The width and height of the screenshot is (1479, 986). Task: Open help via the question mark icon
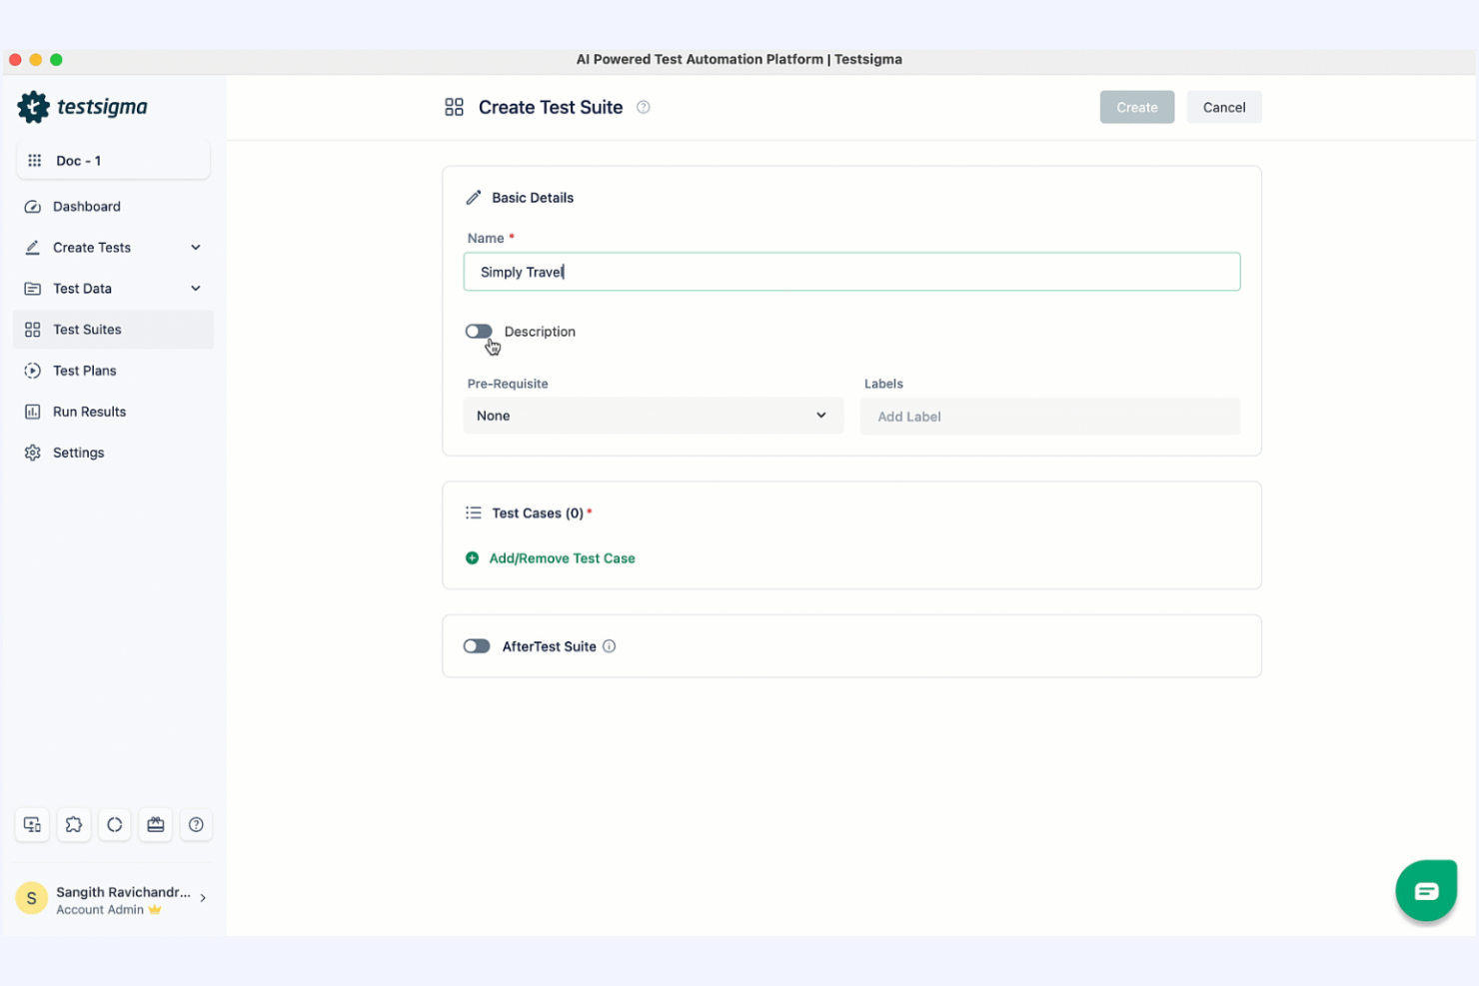pos(196,824)
